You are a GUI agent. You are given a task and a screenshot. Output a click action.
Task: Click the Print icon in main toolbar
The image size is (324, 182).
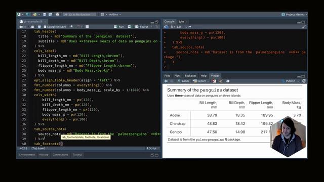pyautogui.click(x=57, y=14)
